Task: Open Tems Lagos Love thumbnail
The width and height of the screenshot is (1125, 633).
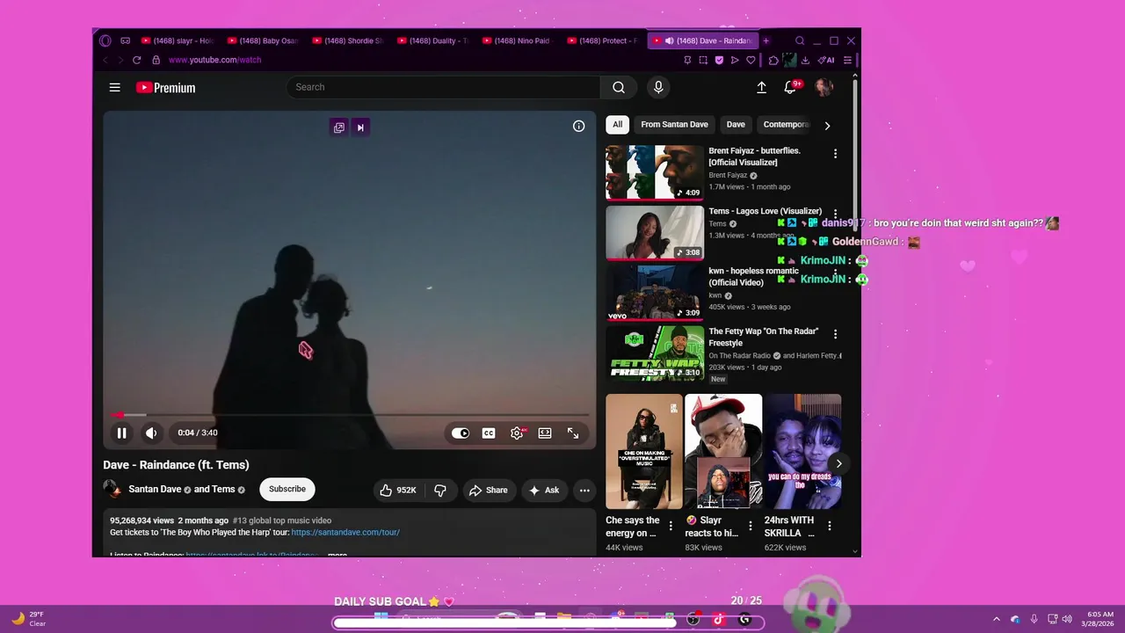Action: (655, 233)
